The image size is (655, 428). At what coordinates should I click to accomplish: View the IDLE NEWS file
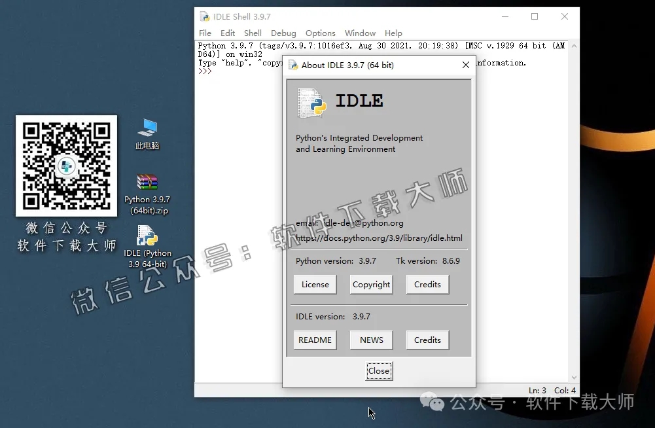(371, 340)
